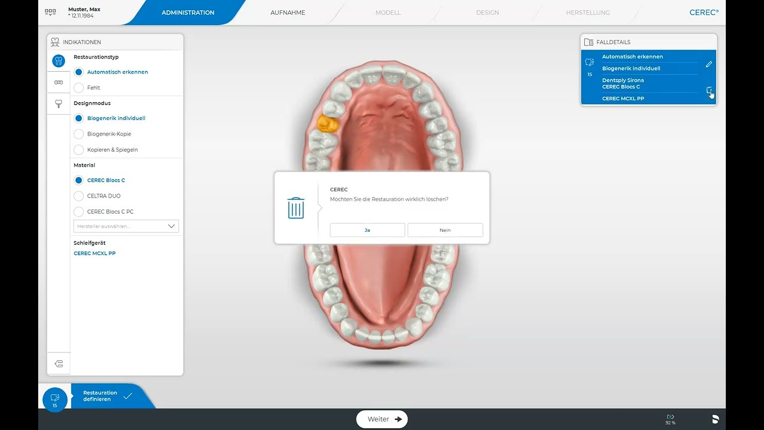Click the CEREC MCXL PP row in Falldetails
This screenshot has height=430, width=764.
623,99
